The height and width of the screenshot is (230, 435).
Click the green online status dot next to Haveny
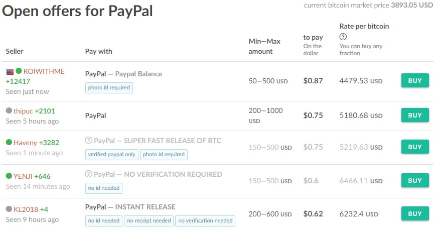pyautogui.click(x=9, y=143)
